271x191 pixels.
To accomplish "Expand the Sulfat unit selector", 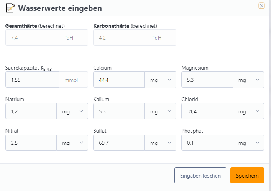I will tap(160, 143).
